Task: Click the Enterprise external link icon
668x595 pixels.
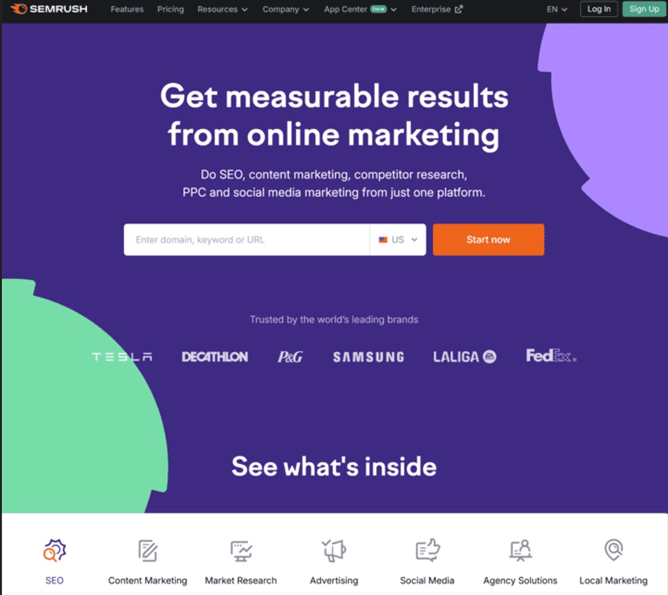Action: click(459, 9)
